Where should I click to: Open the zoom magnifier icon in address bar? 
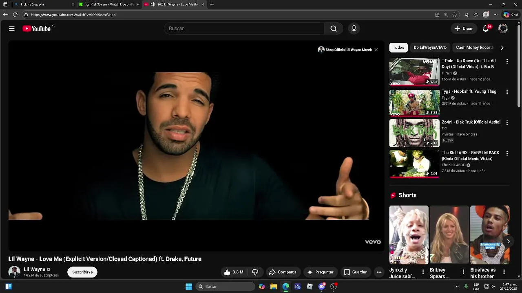click(446, 15)
